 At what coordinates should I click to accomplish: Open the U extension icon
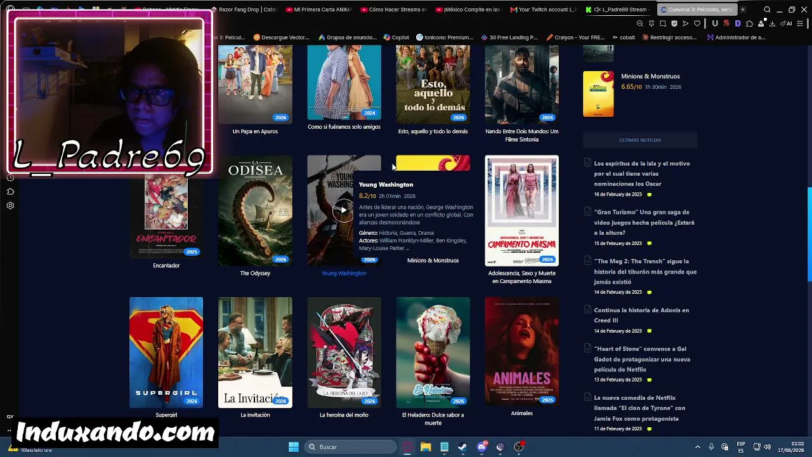pyautogui.click(x=715, y=23)
